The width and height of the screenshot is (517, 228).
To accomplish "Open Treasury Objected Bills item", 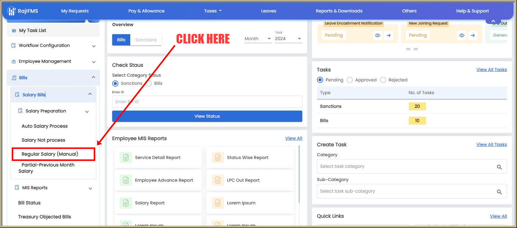I will pyautogui.click(x=45, y=217).
